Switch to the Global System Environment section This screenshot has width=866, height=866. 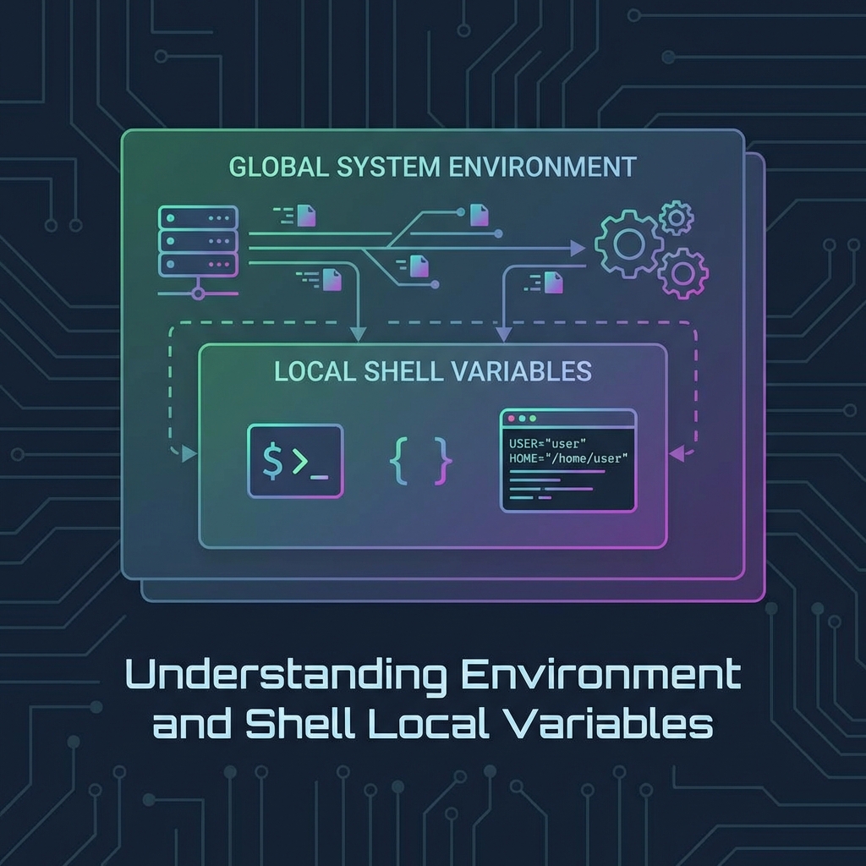click(x=432, y=167)
